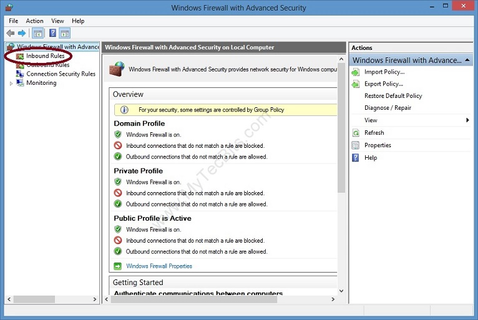Toggle the show/hide console tree toolbar icon

pyautogui.click(x=38, y=33)
